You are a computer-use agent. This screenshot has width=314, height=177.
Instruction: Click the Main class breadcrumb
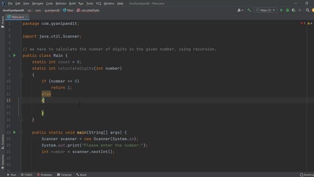(x=68, y=10)
